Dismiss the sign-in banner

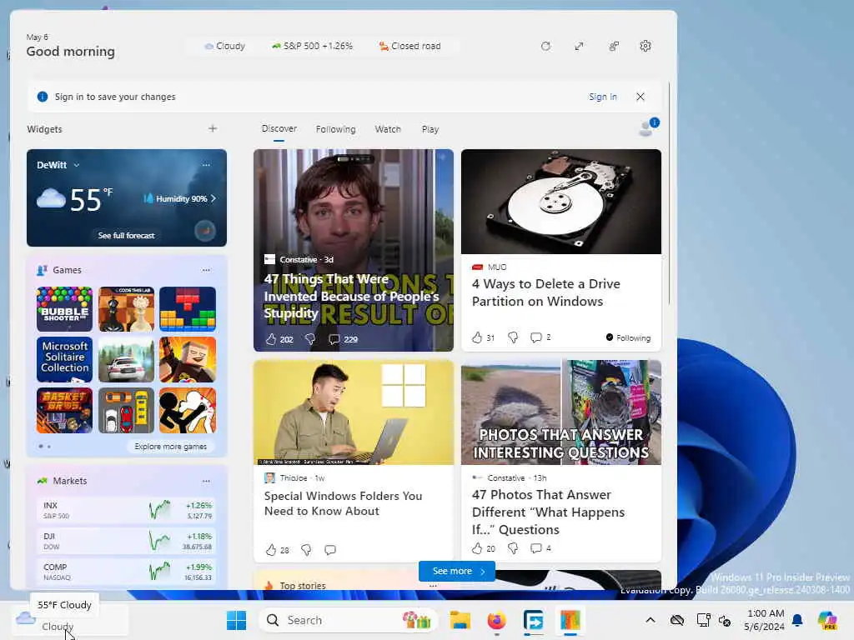coord(640,97)
